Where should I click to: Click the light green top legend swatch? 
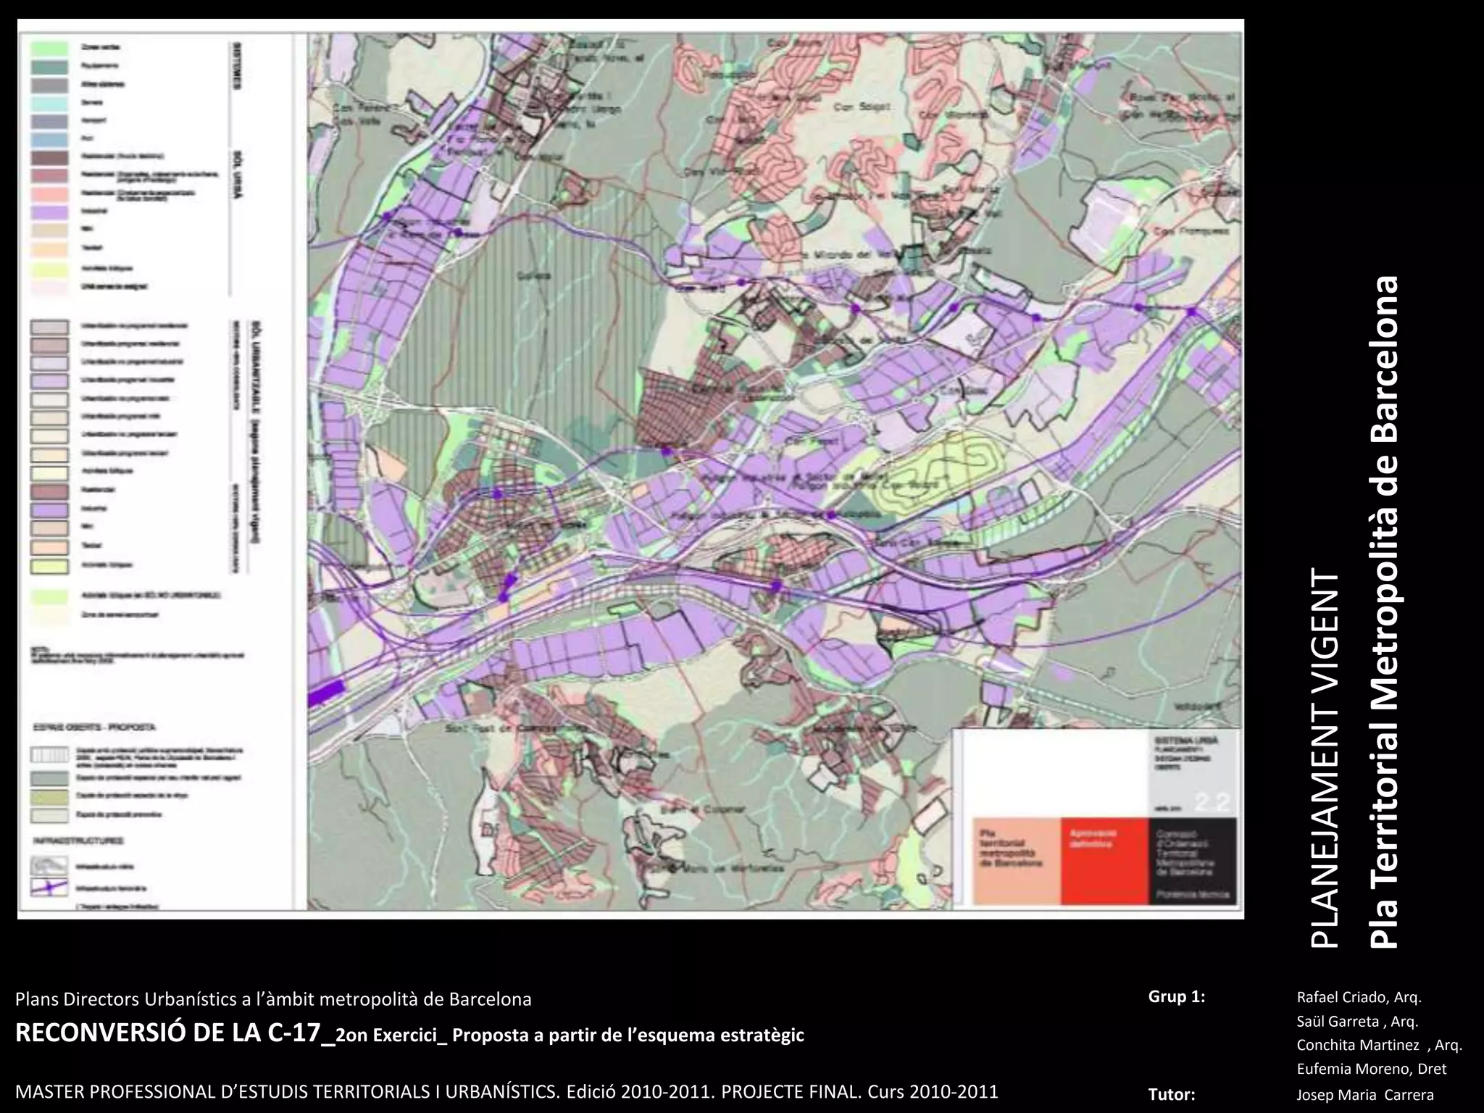point(49,48)
